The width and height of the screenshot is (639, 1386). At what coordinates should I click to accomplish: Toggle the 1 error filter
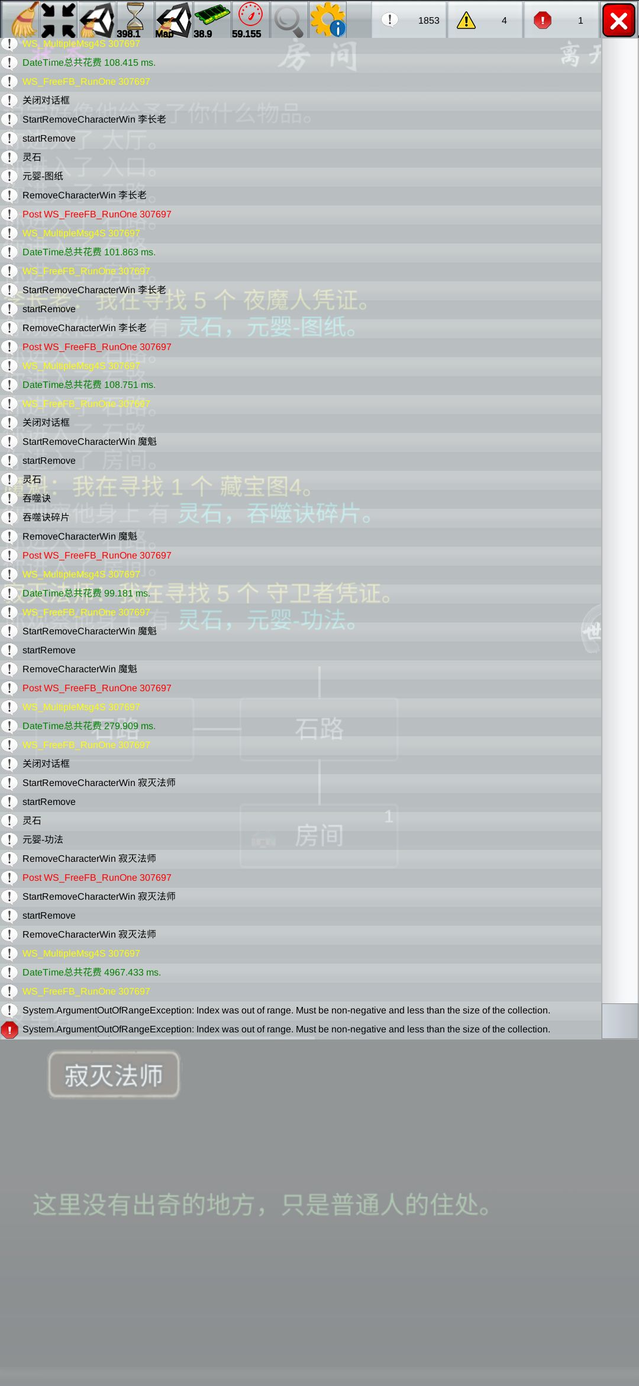click(x=561, y=20)
